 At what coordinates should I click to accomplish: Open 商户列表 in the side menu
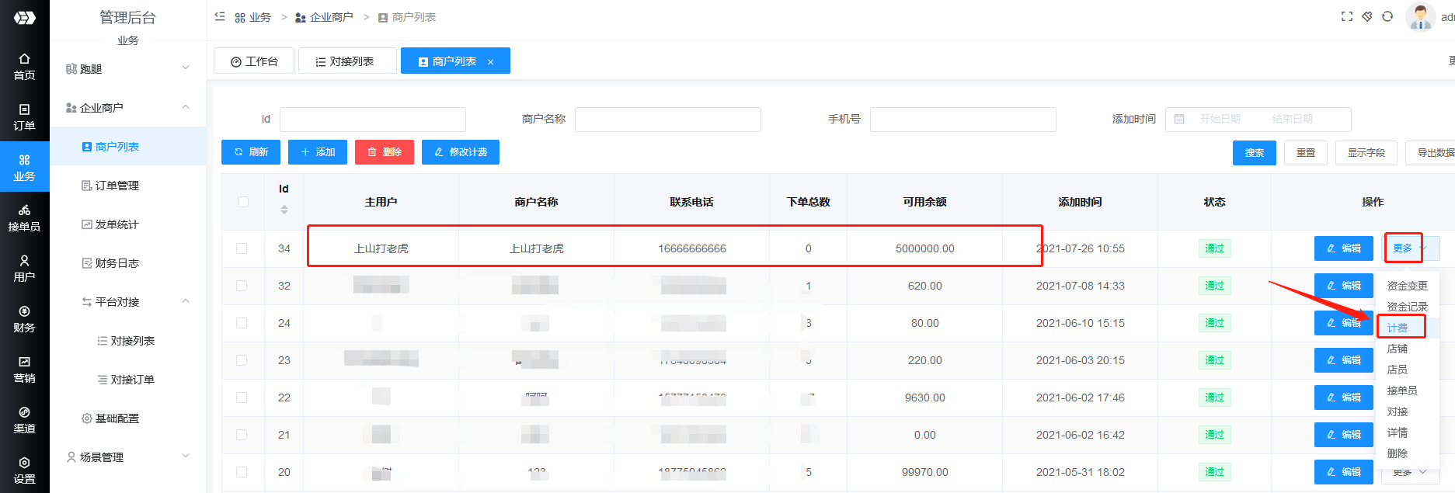pos(128,146)
